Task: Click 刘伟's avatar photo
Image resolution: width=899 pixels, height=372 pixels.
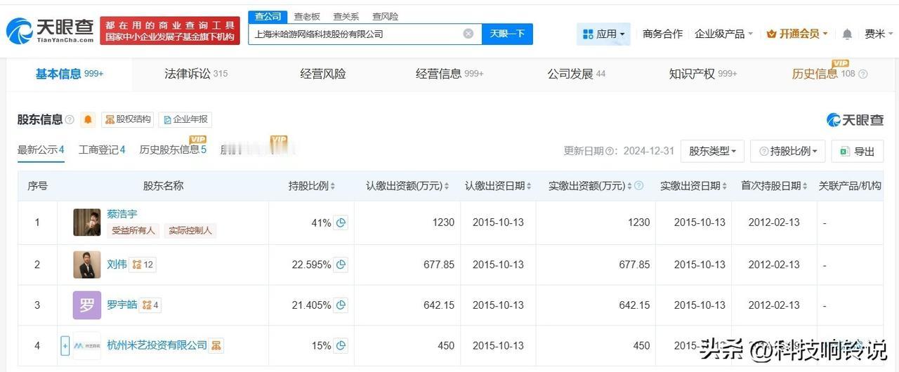Action: click(87, 265)
